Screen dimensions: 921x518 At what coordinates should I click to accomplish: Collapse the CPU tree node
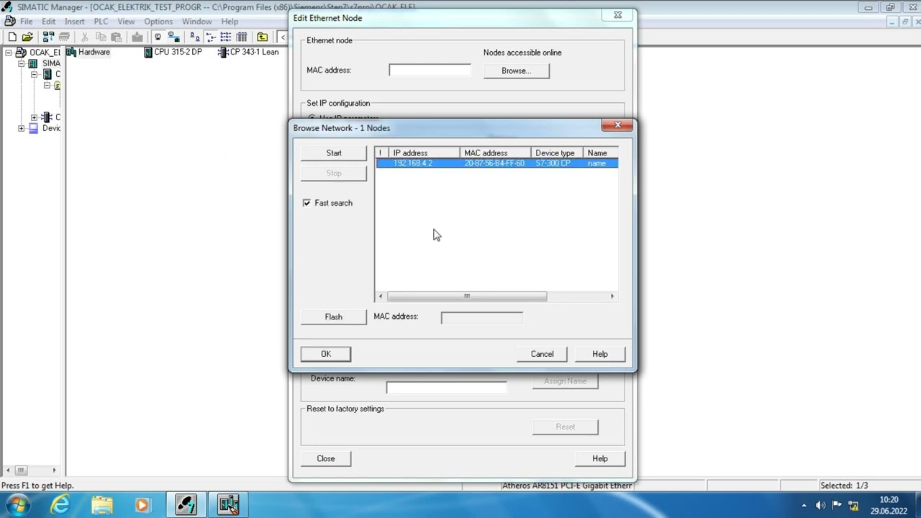coord(34,74)
